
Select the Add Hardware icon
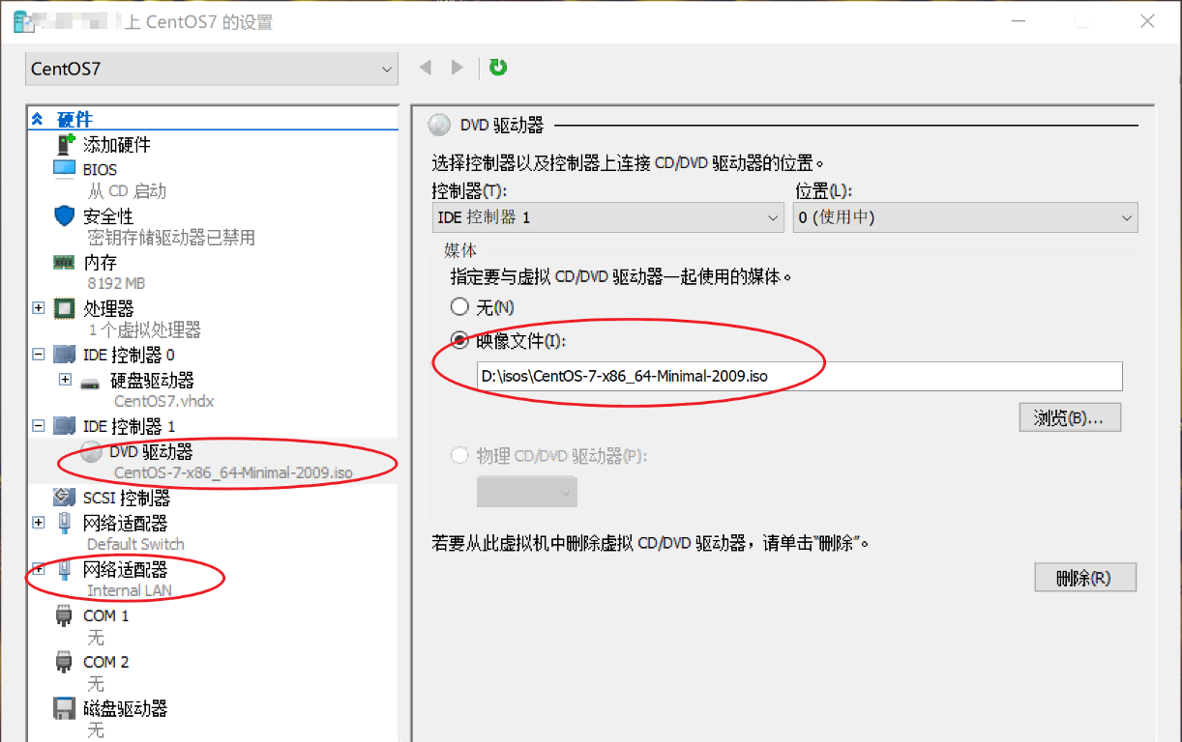[x=65, y=145]
